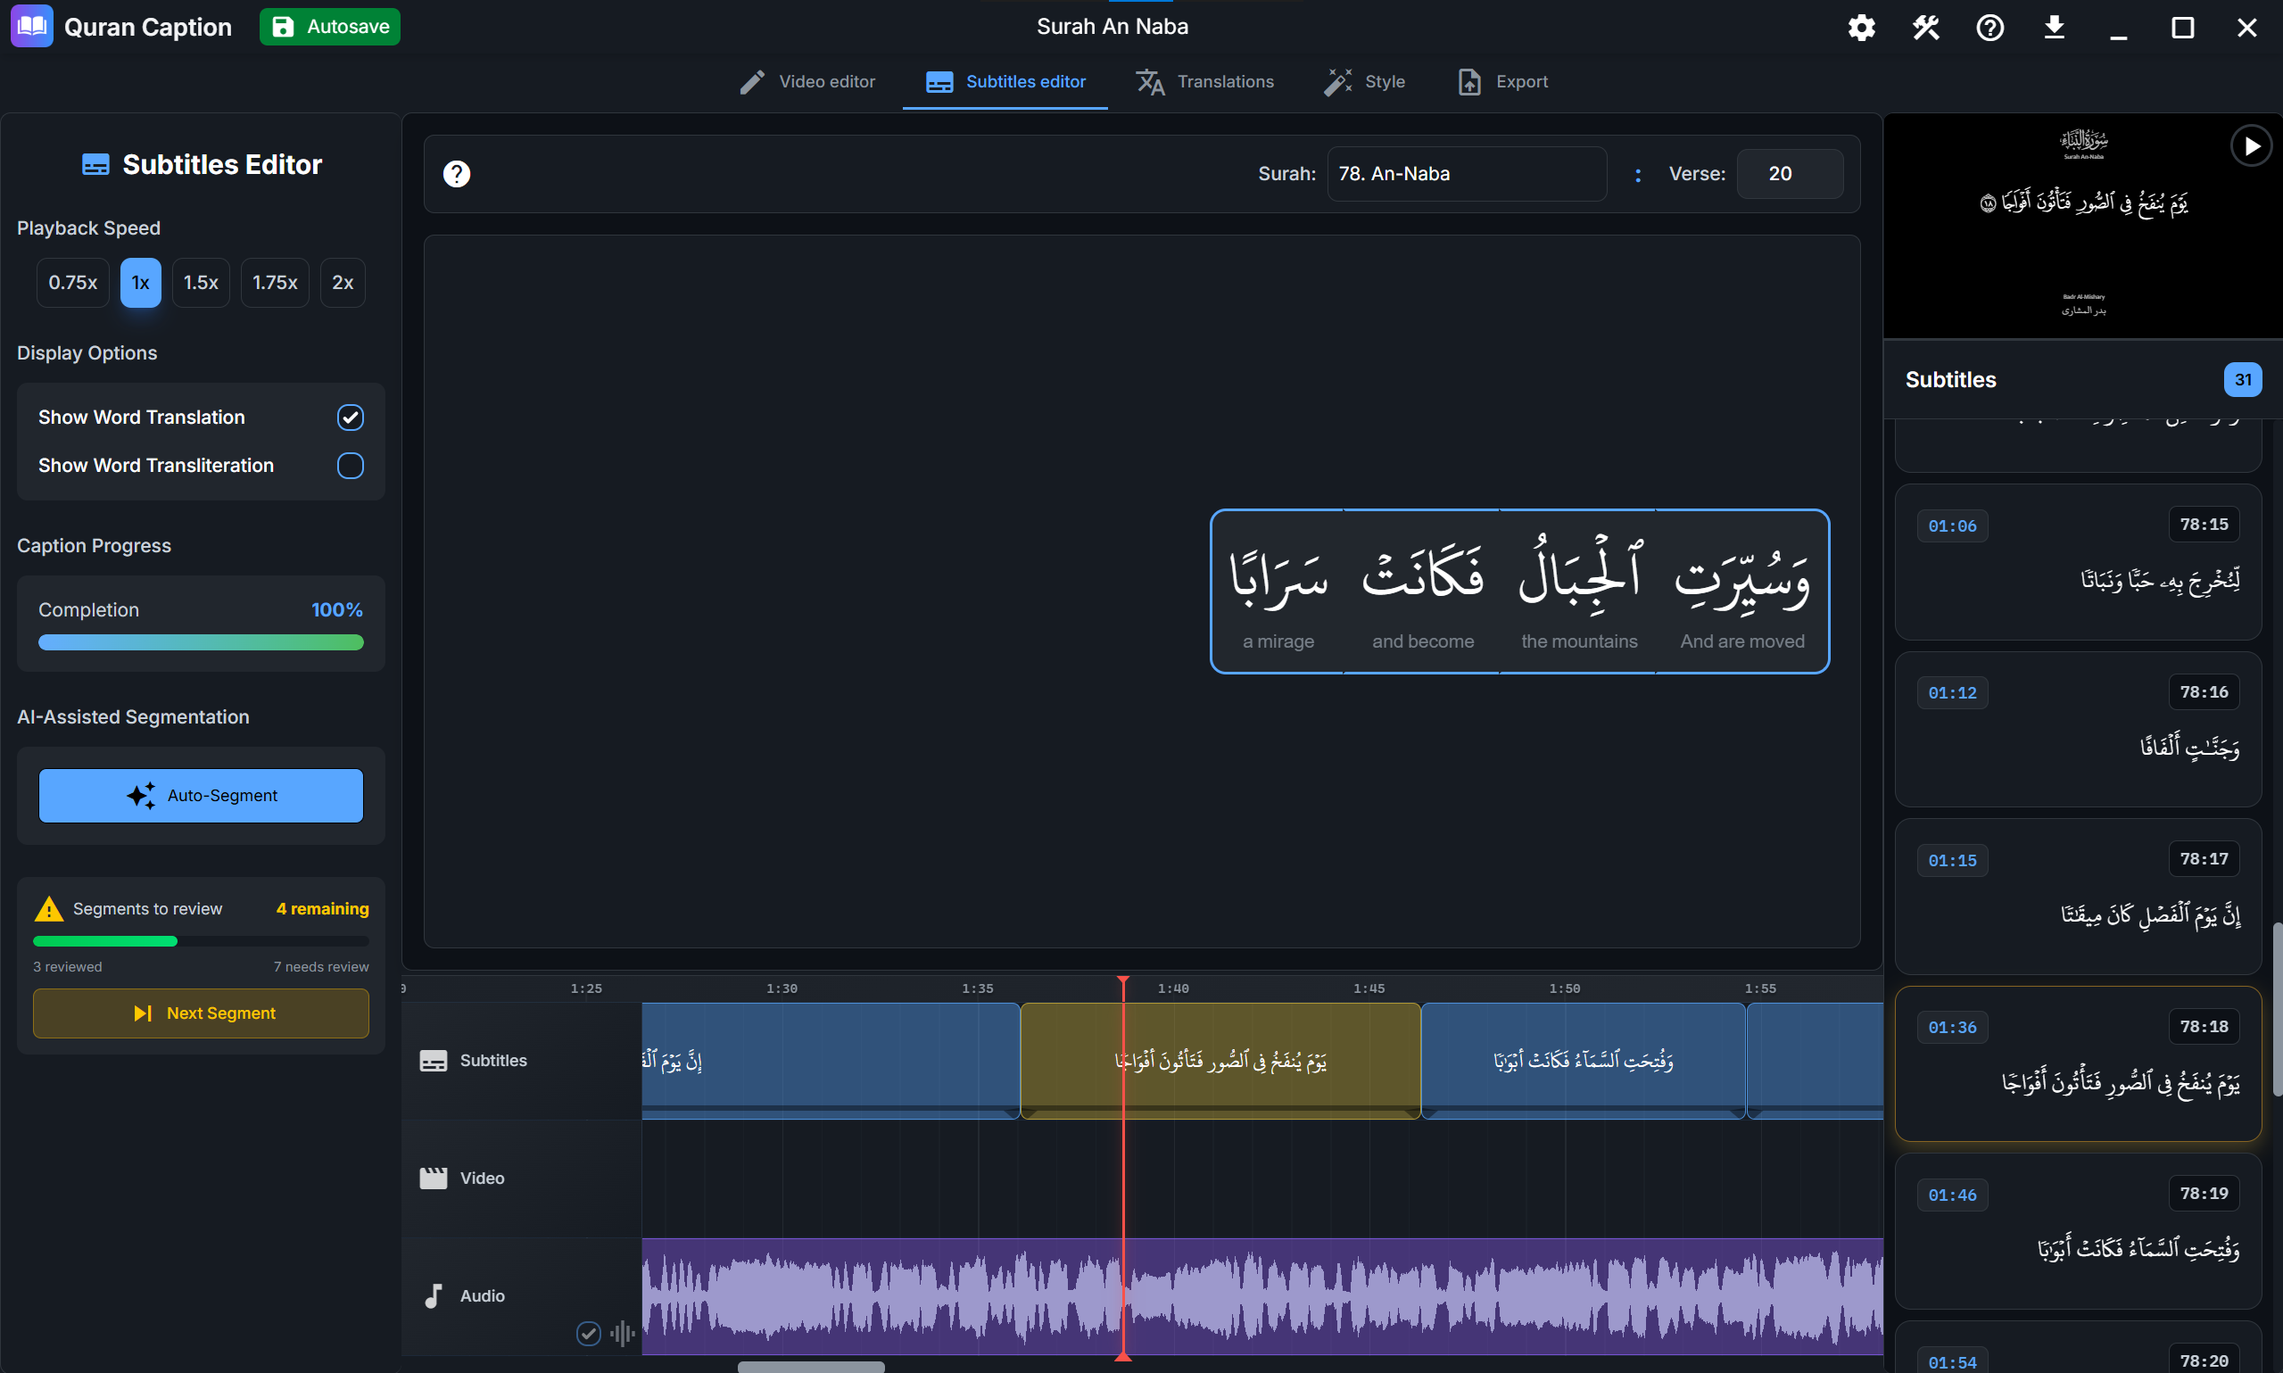Click the wrench and hammer tools icon

(x=1926, y=28)
